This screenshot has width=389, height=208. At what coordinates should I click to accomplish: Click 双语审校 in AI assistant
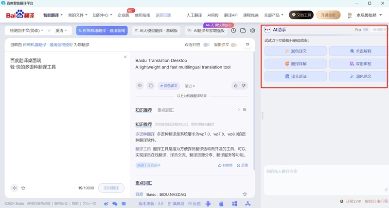coord(358,64)
